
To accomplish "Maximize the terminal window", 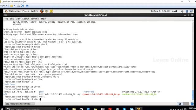I will 189,15.
